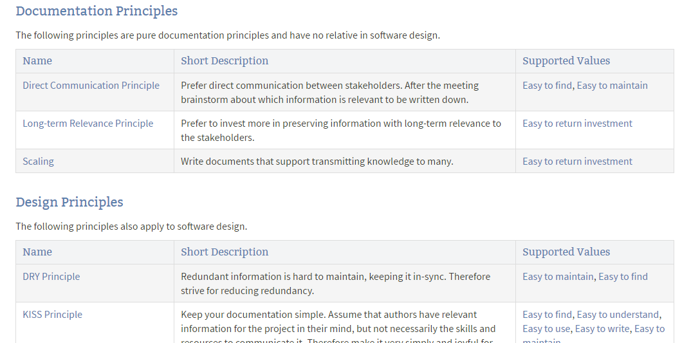Click Short Description header in Design Principles table
Screen dimensions: 691x343
tap(225, 252)
